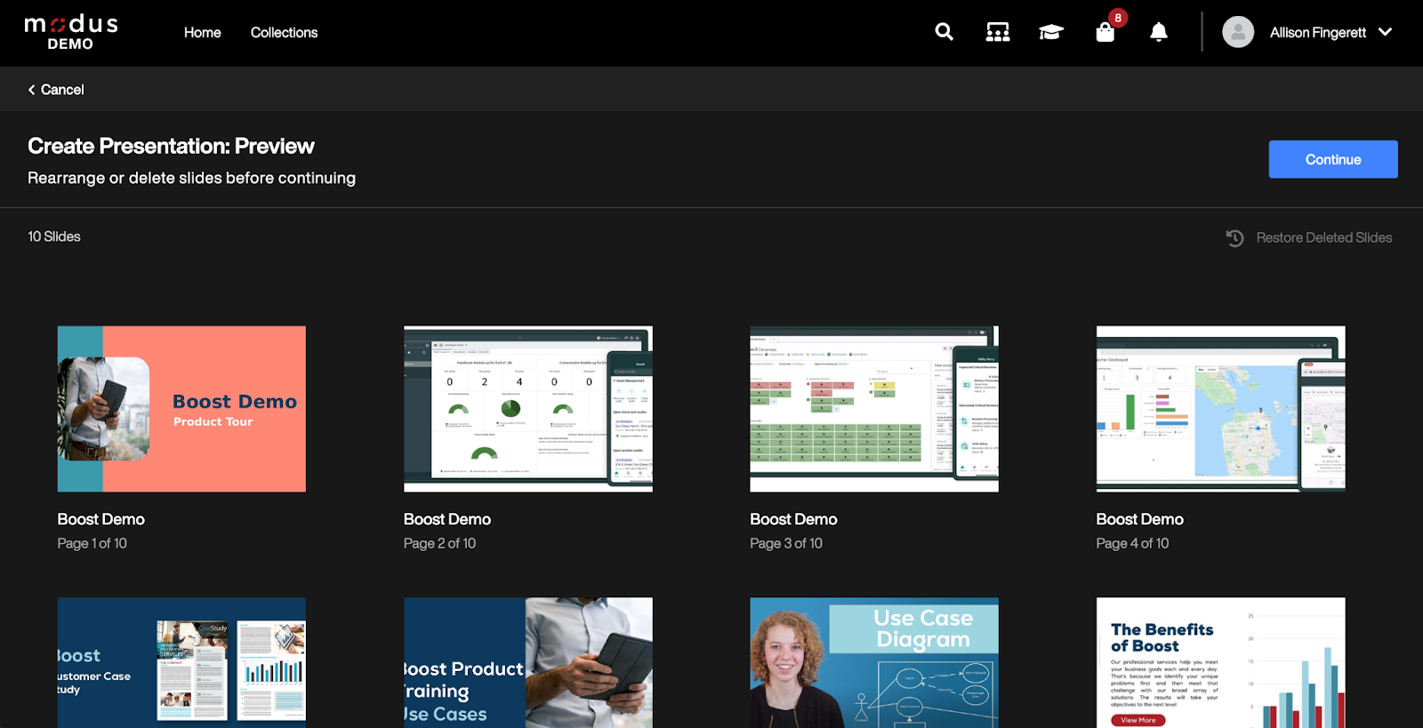This screenshot has width=1423, height=728.
Task: Open the notifications bell
Action: (x=1158, y=33)
